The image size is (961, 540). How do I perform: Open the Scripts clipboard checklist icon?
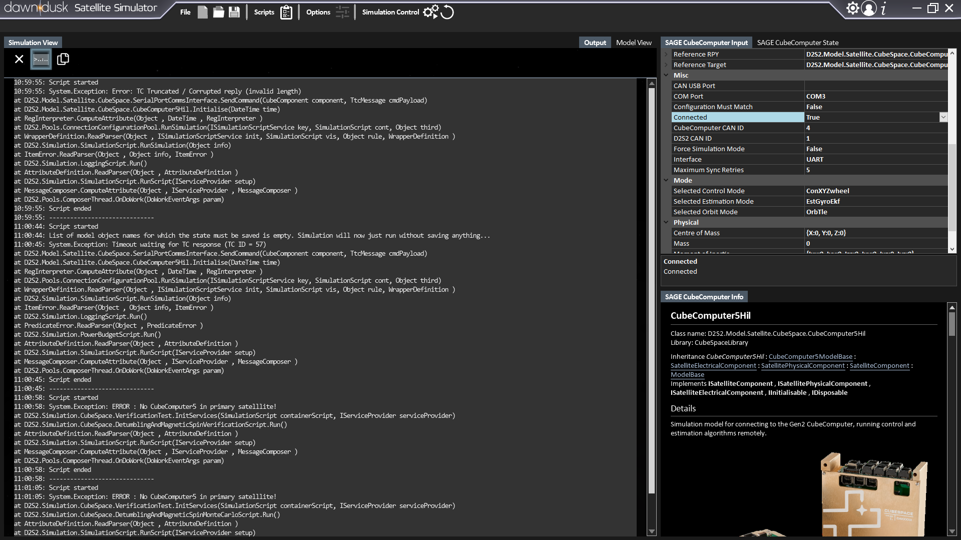[x=286, y=12]
